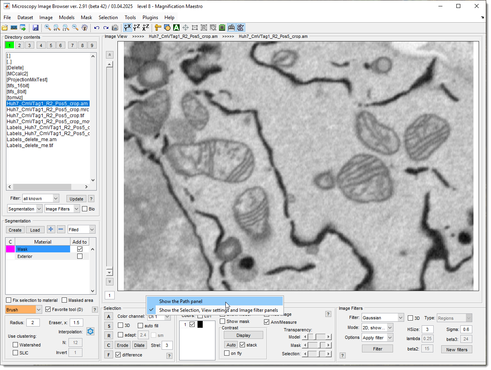Choose 'Show the Path panel' menu entry
Viewport: 491px width, 370px height.
click(180, 301)
